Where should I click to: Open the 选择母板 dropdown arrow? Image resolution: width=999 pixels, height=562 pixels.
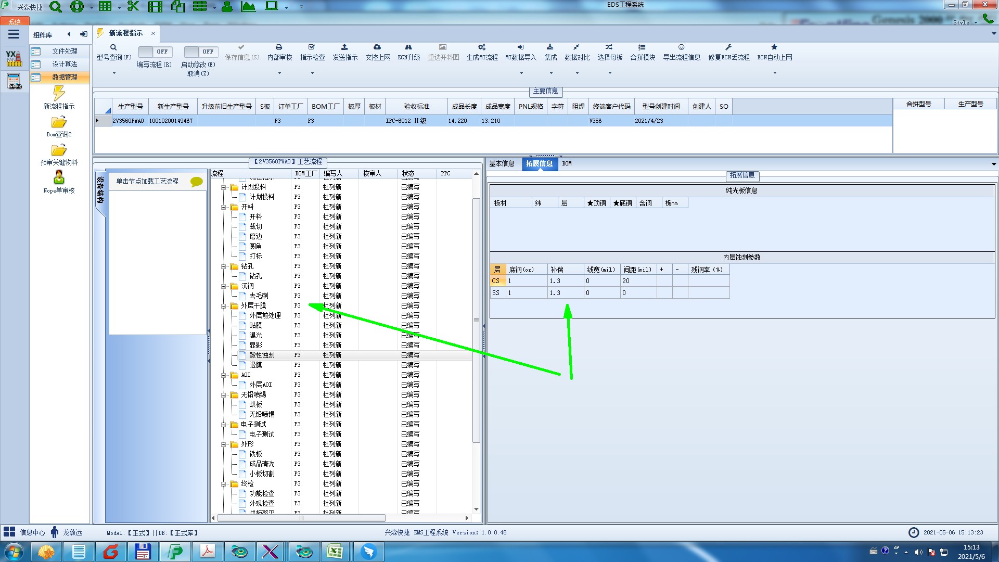tap(610, 73)
